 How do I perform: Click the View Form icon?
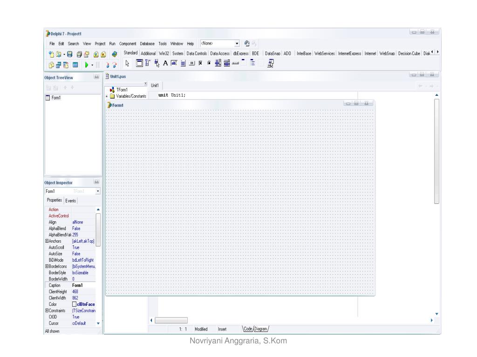pyautogui.click(x=58, y=65)
